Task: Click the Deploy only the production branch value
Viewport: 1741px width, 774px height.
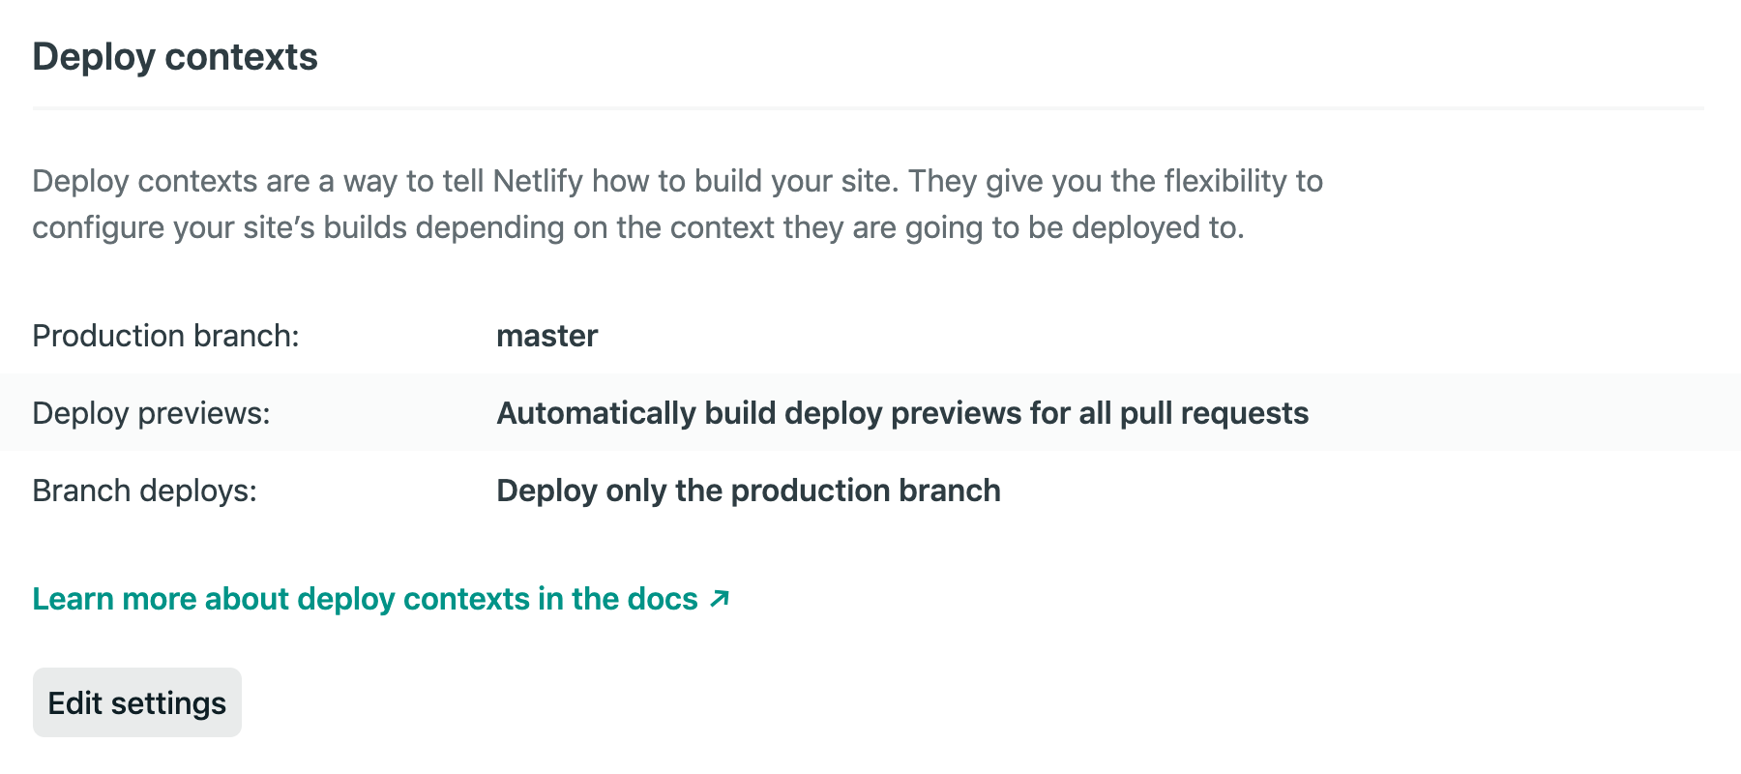Action: point(748,491)
